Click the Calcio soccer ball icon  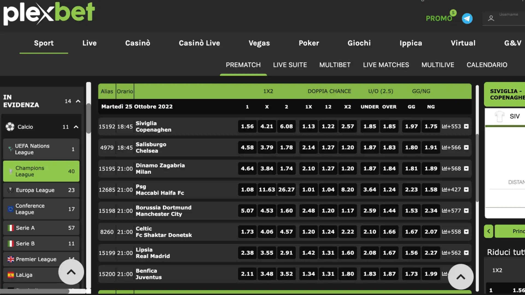pos(10,127)
